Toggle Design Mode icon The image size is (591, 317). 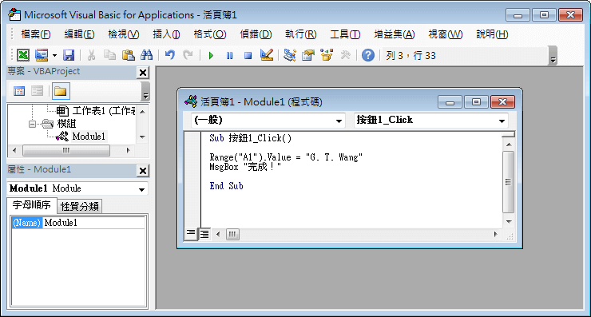267,55
